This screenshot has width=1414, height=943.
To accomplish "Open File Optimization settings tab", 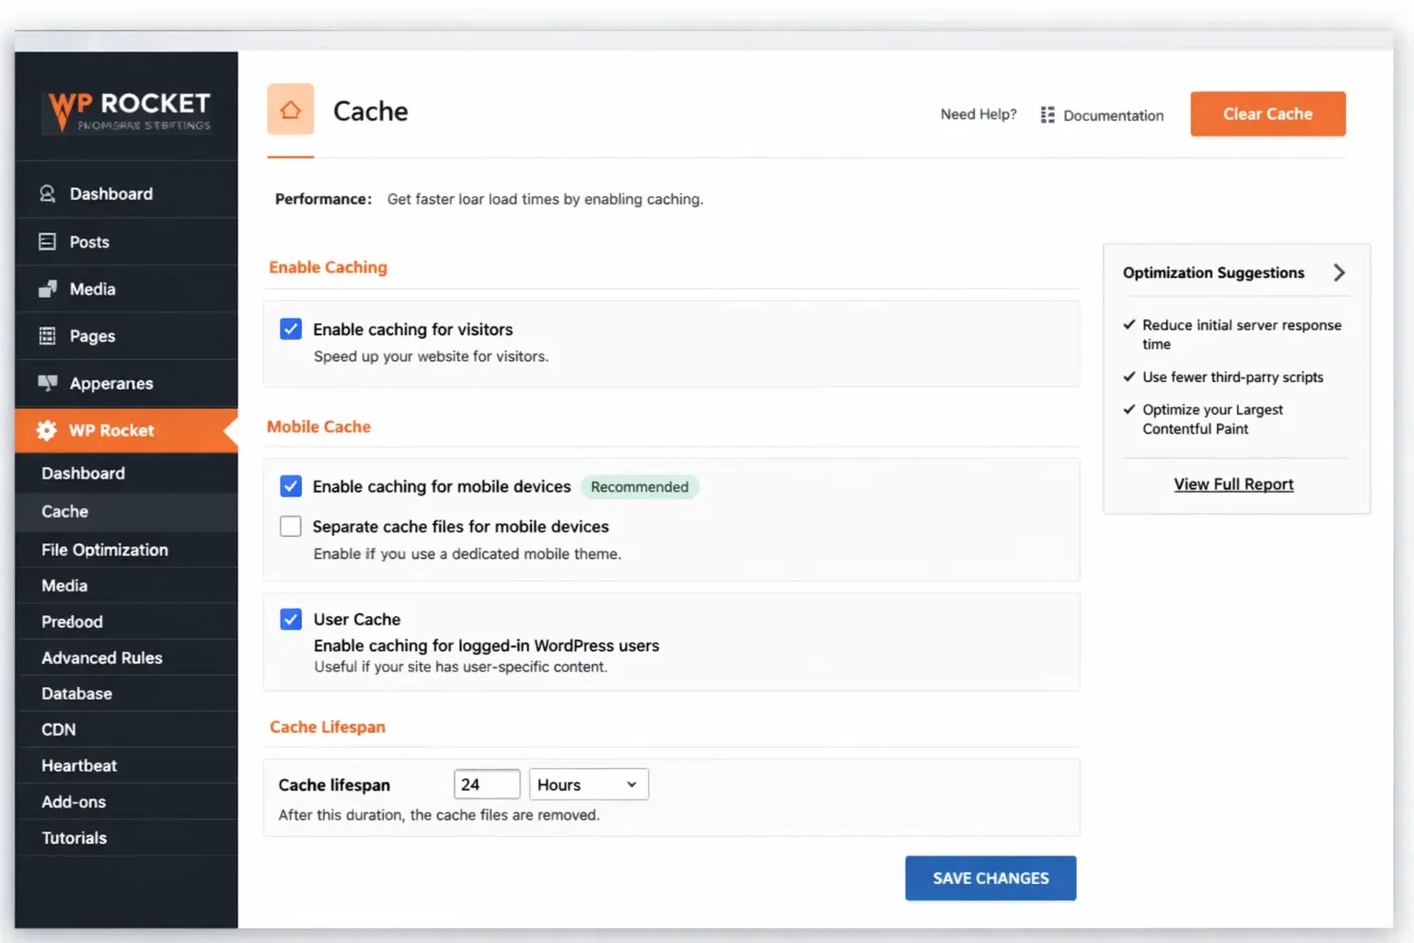I will (105, 550).
